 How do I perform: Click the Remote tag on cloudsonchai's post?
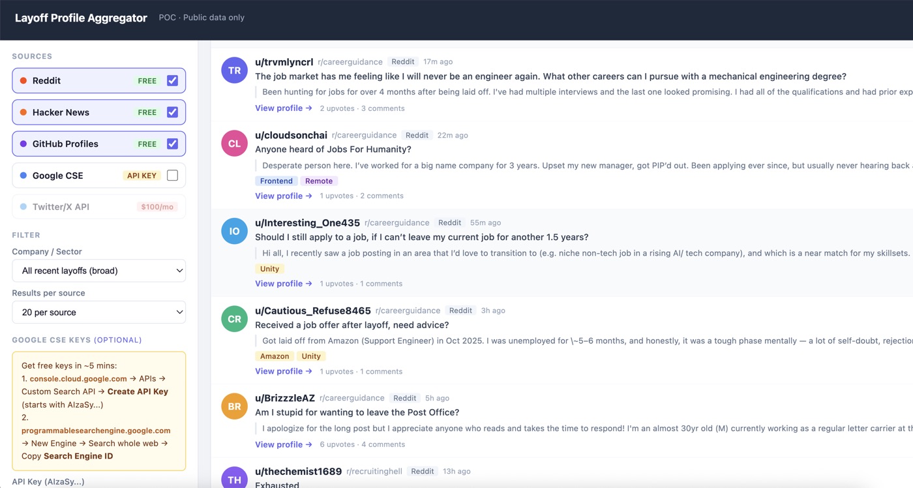pos(319,181)
